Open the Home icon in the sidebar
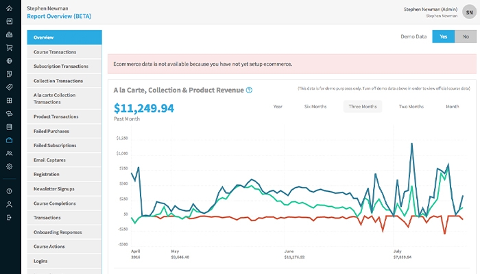This screenshot has height=274, width=480. (10, 8)
